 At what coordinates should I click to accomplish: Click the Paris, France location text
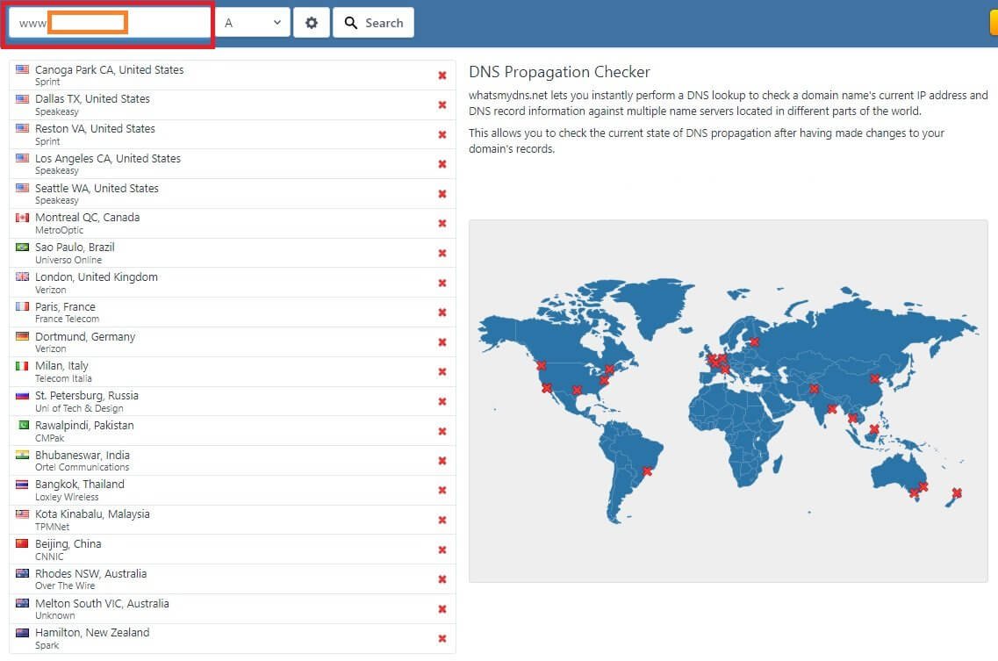[65, 307]
